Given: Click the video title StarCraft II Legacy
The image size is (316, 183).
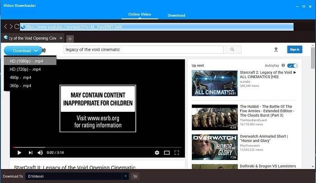Looking at the screenshot, I should click(75, 167).
